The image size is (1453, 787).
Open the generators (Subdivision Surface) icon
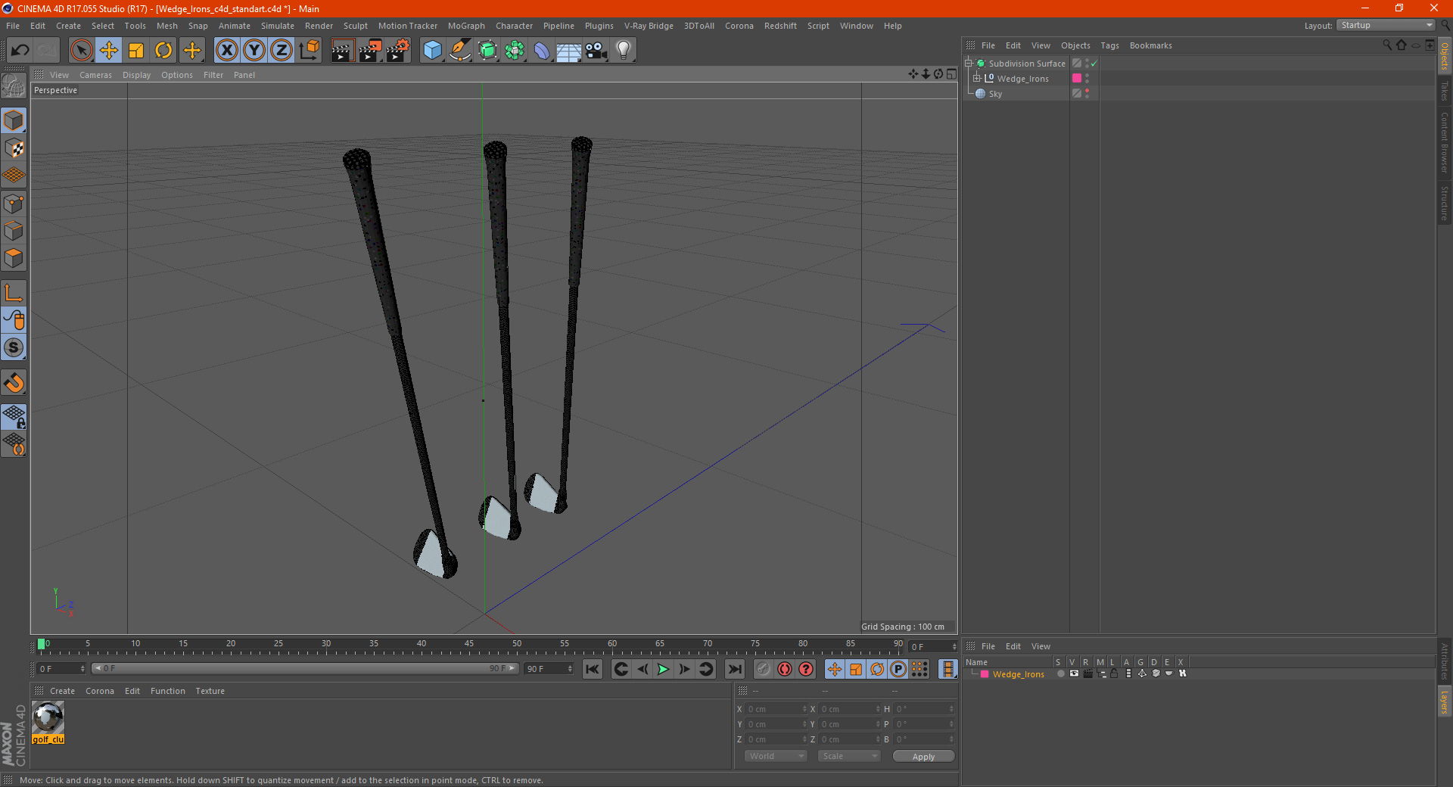(487, 51)
